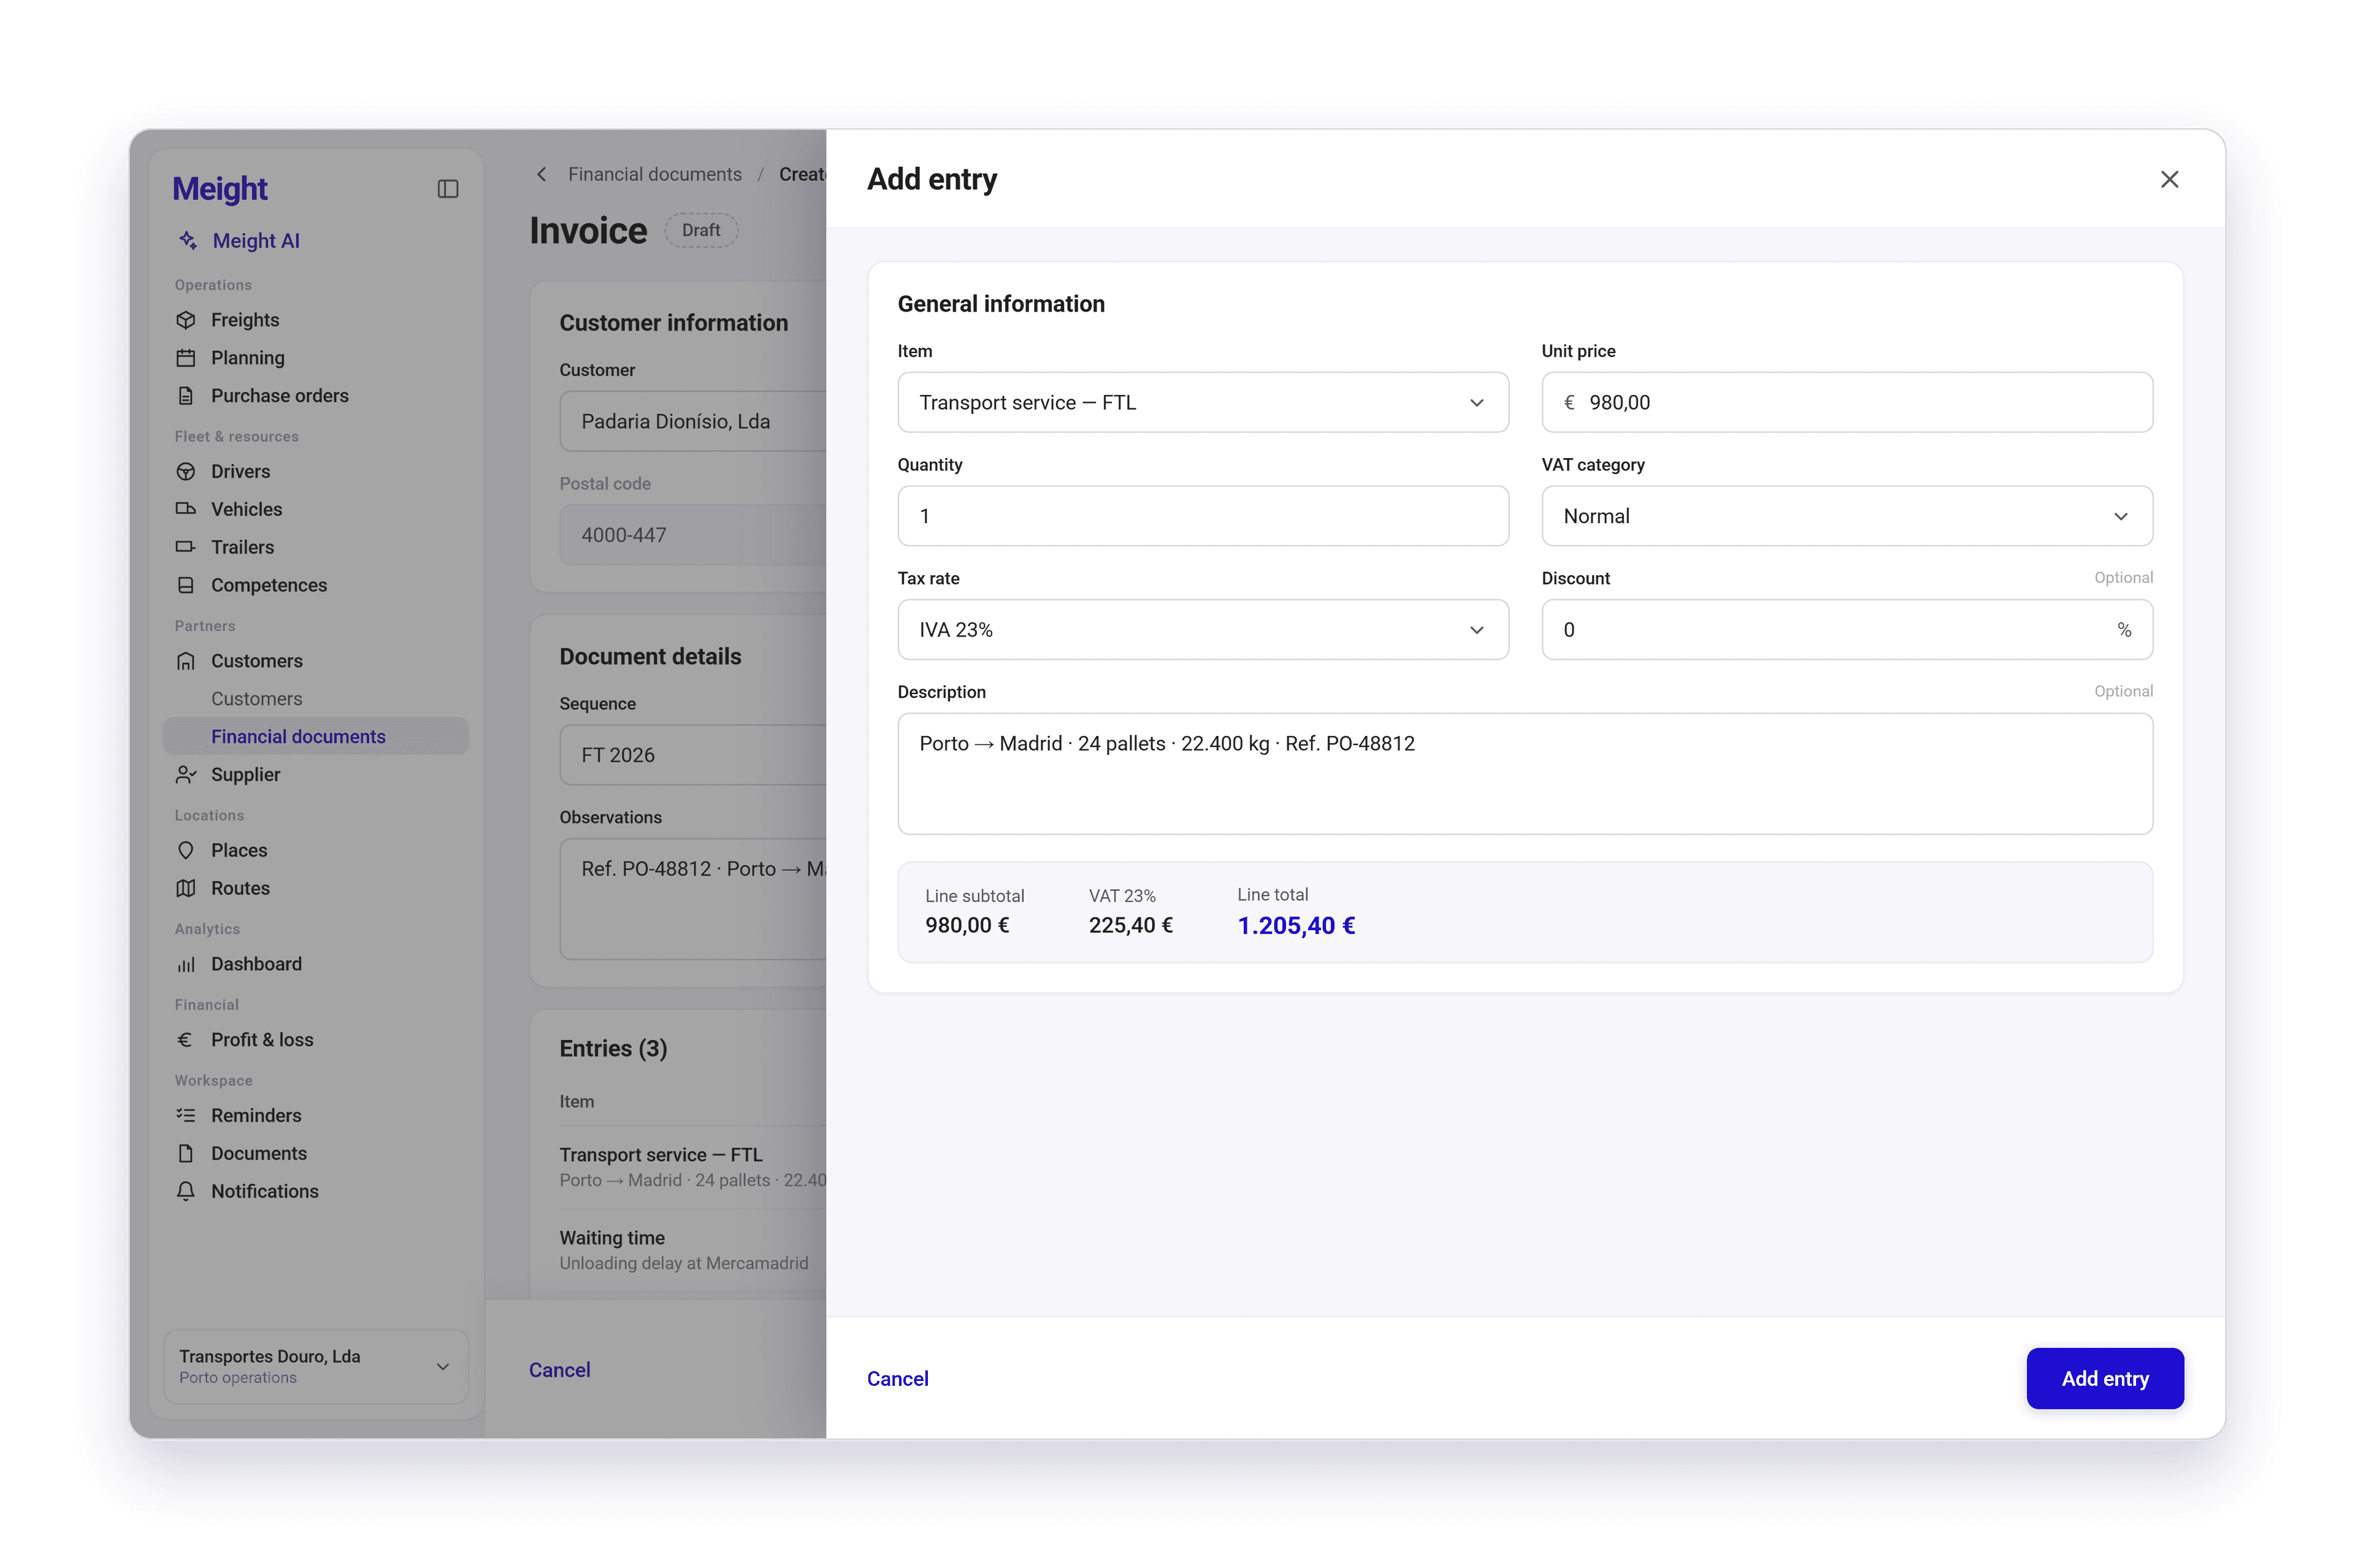Click Cancel on the Invoice page
The image size is (2355, 1568).
coord(559,1369)
